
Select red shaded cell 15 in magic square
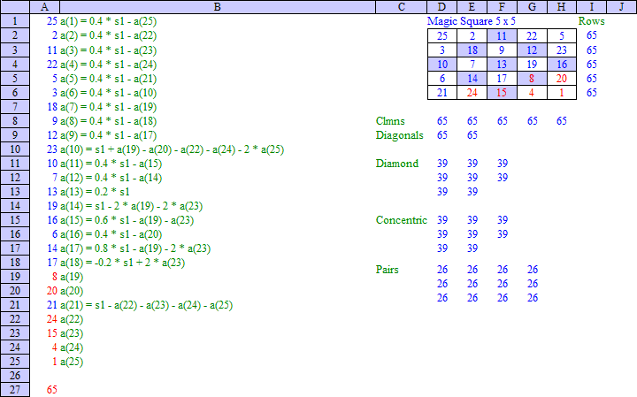(x=502, y=93)
